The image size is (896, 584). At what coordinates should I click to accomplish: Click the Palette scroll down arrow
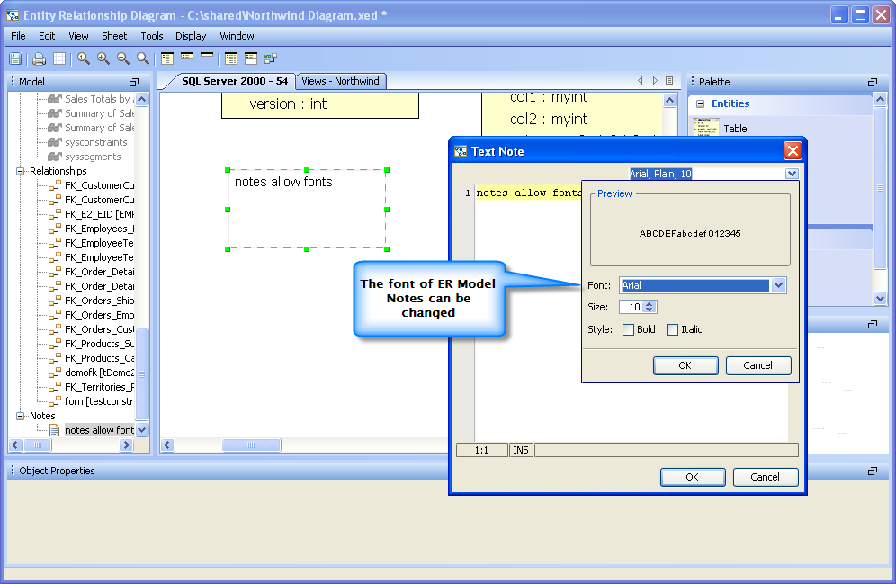(x=880, y=298)
